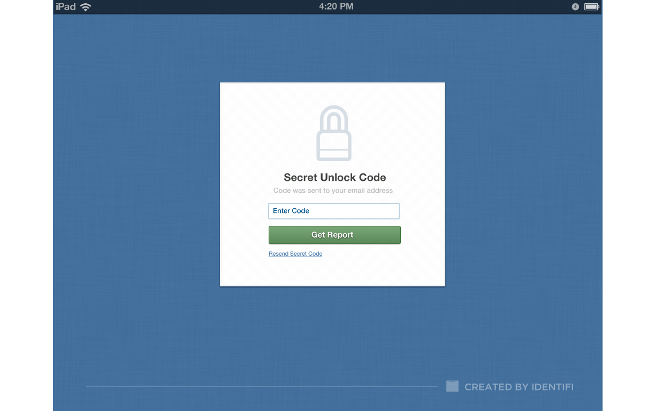This screenshot has width=655, height=411.
Task: Click the CREATED BY IDENTIFI text
Action: (519, 387)
